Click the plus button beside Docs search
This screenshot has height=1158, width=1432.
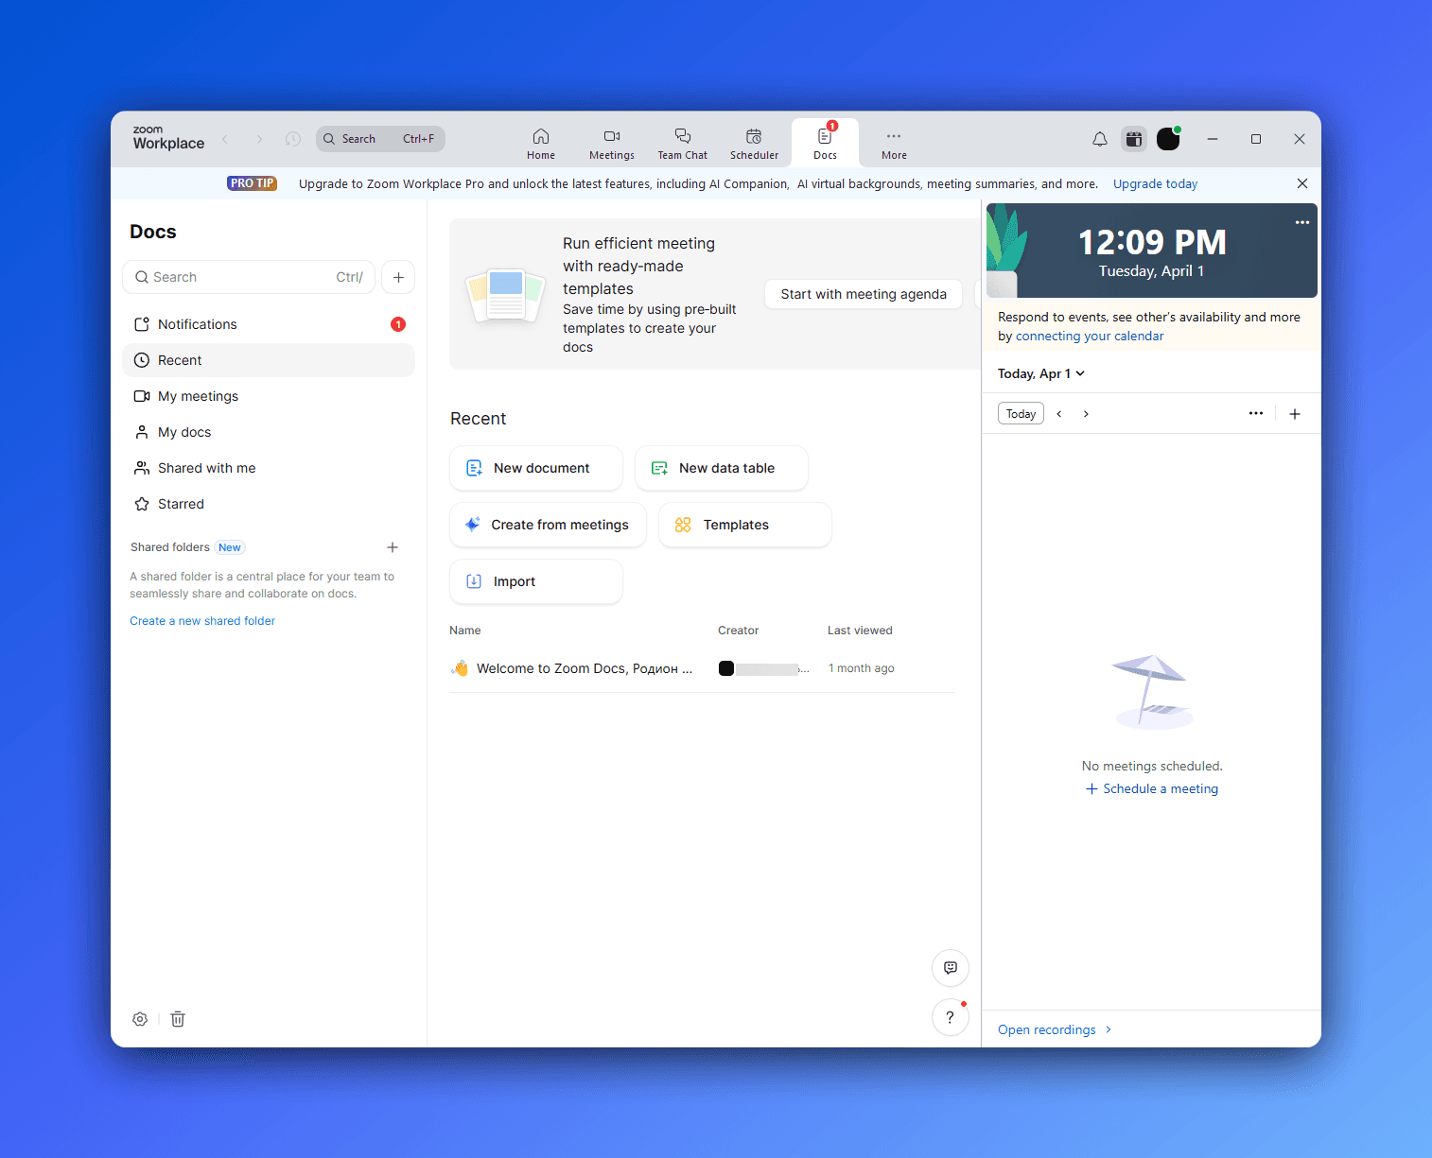click(398, 277)
